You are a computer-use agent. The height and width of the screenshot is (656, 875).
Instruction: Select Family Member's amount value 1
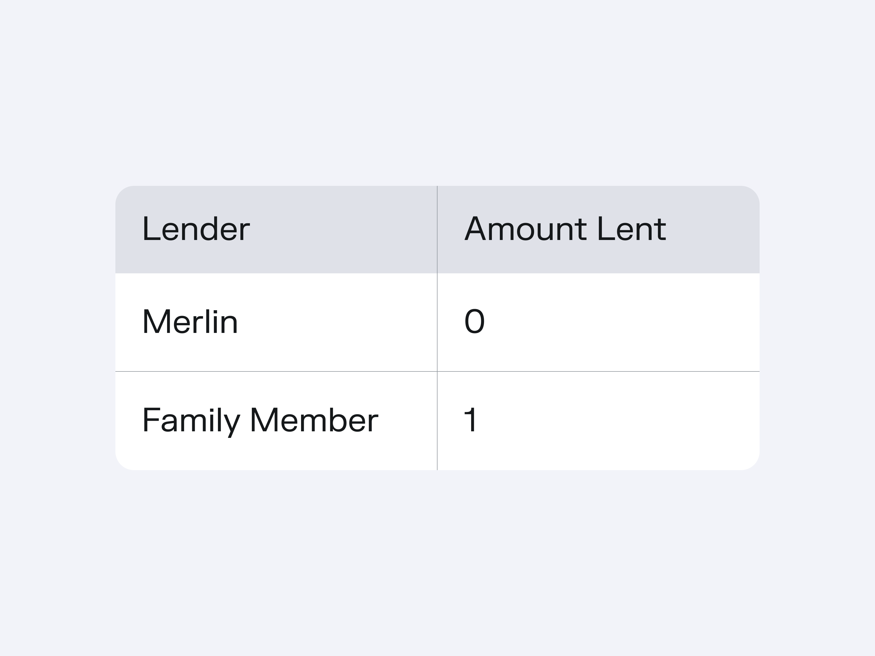[x=471, y=420]
